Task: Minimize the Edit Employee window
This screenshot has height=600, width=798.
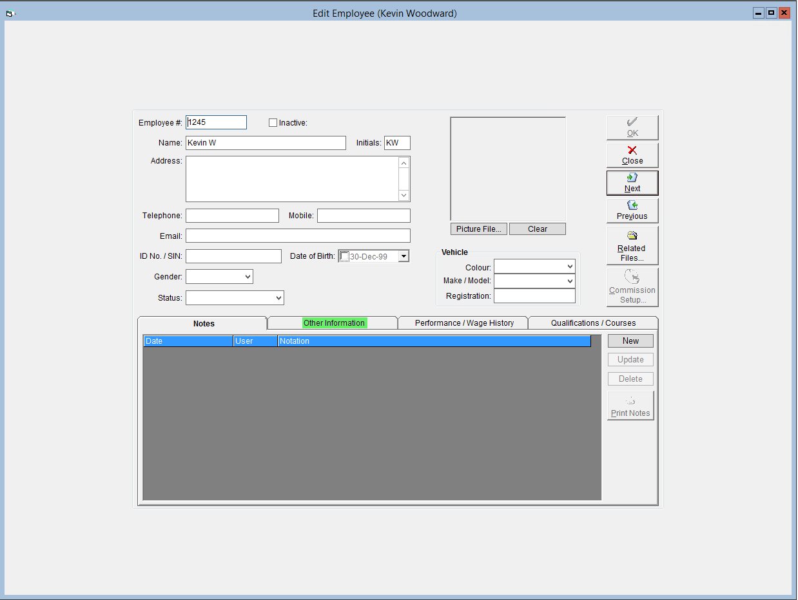Action: coord(759,13)
